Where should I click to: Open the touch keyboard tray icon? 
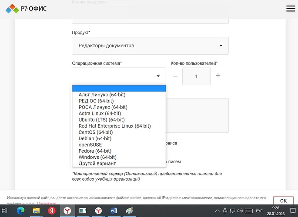tap(249, 211)
